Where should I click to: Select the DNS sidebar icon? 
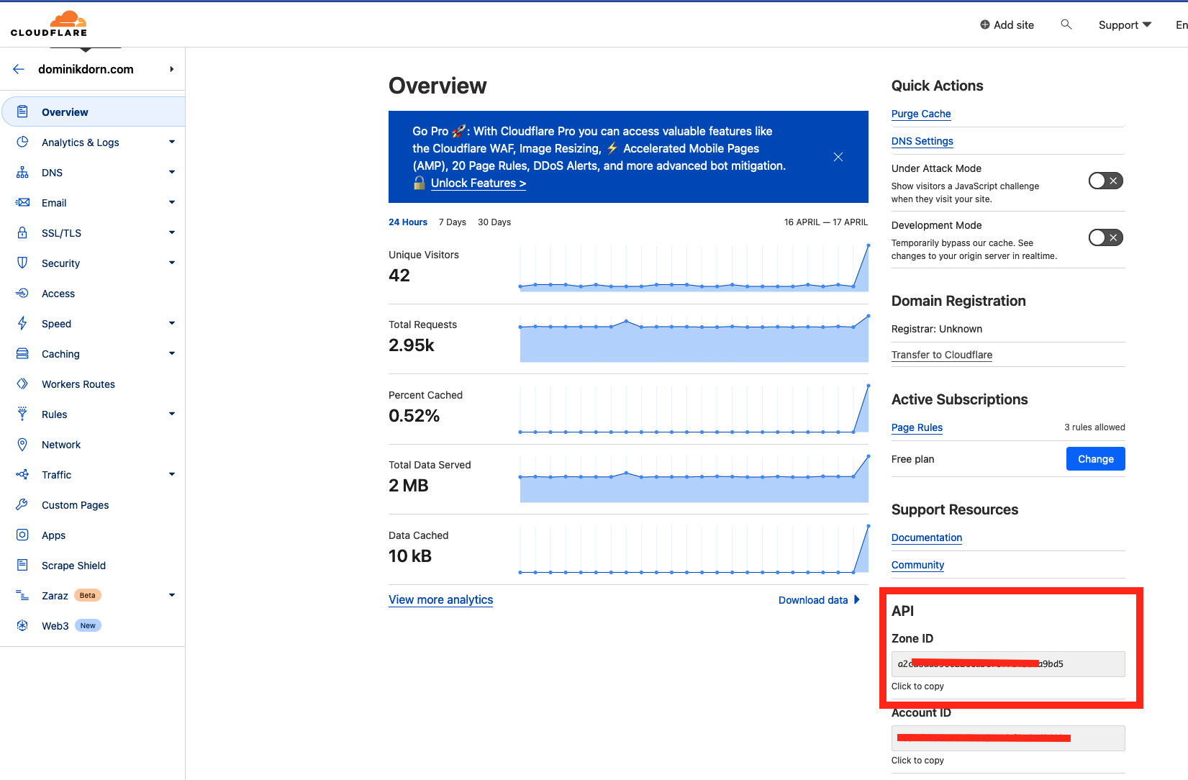tap(22, 172)
